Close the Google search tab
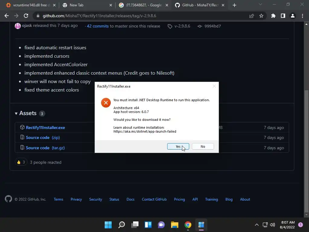 coord(167,5)
